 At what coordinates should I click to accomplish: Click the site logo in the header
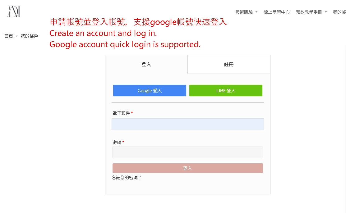tap(14, 11)
